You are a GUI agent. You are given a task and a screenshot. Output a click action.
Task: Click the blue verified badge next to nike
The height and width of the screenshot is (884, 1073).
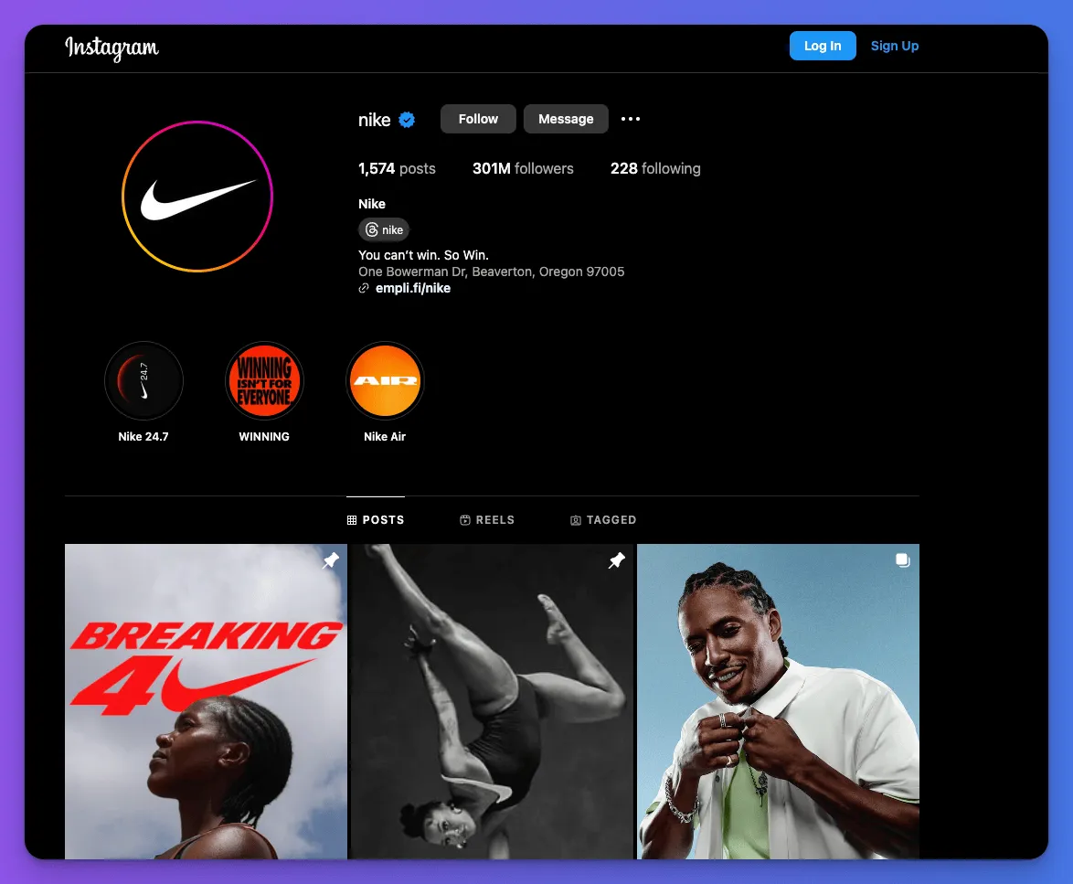pos(407,120)
